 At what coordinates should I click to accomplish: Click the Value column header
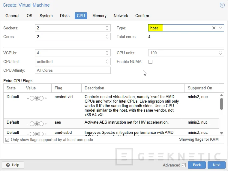click(37, 88)
